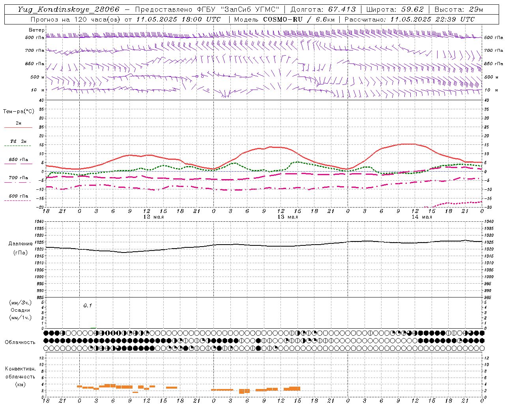Screen dimensions: 505x404
Task: Click the (мм/3ч.) precipitation unit label
Action: (21, 303)
